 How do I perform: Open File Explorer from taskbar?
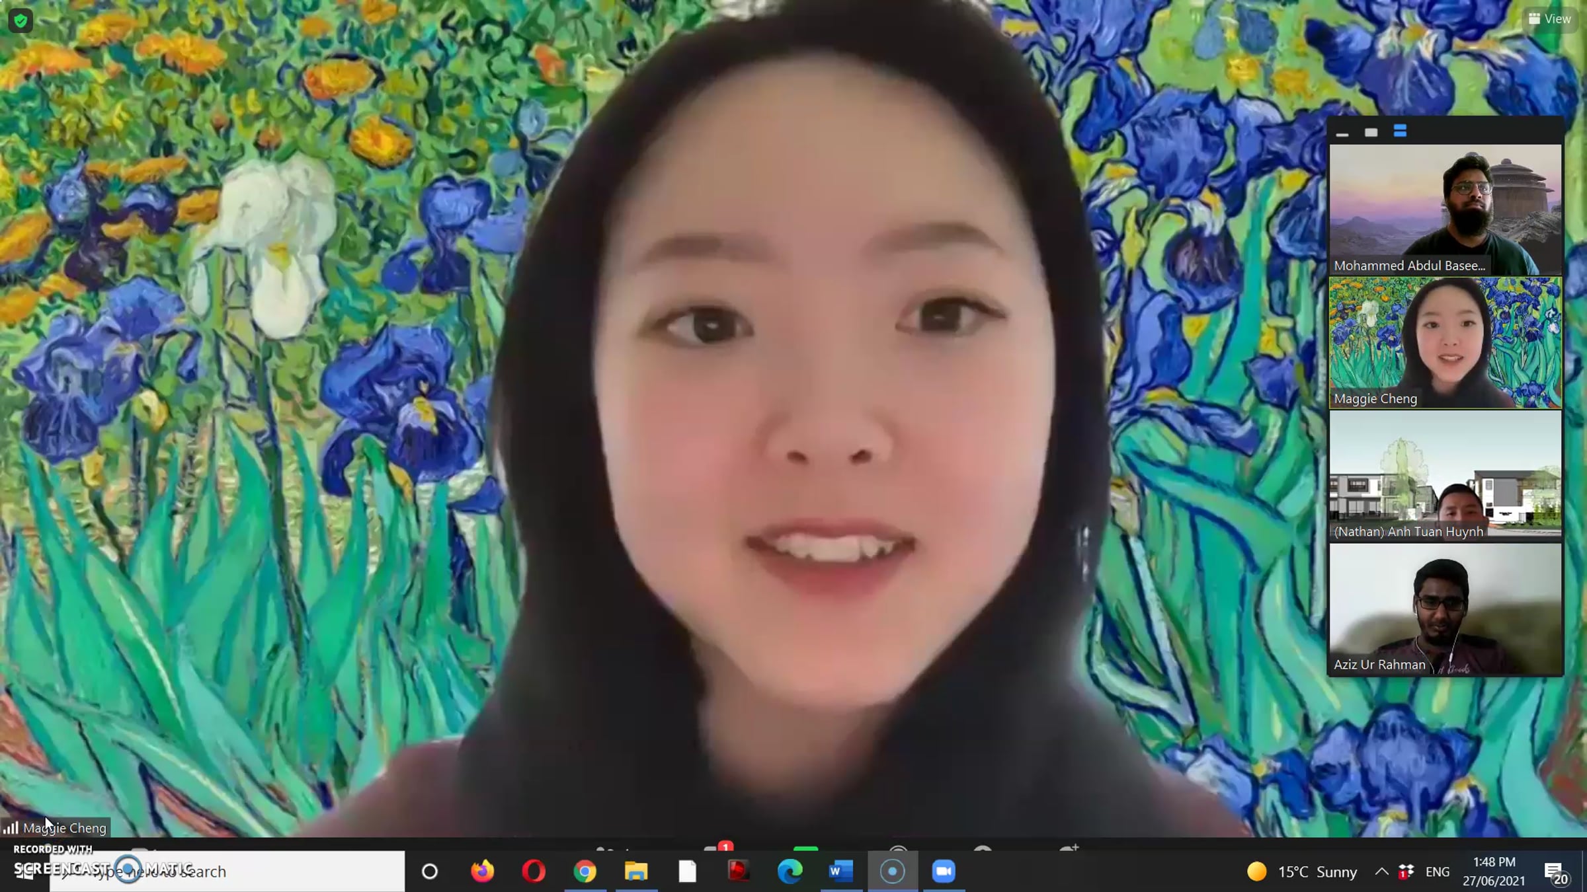[636, 872]
